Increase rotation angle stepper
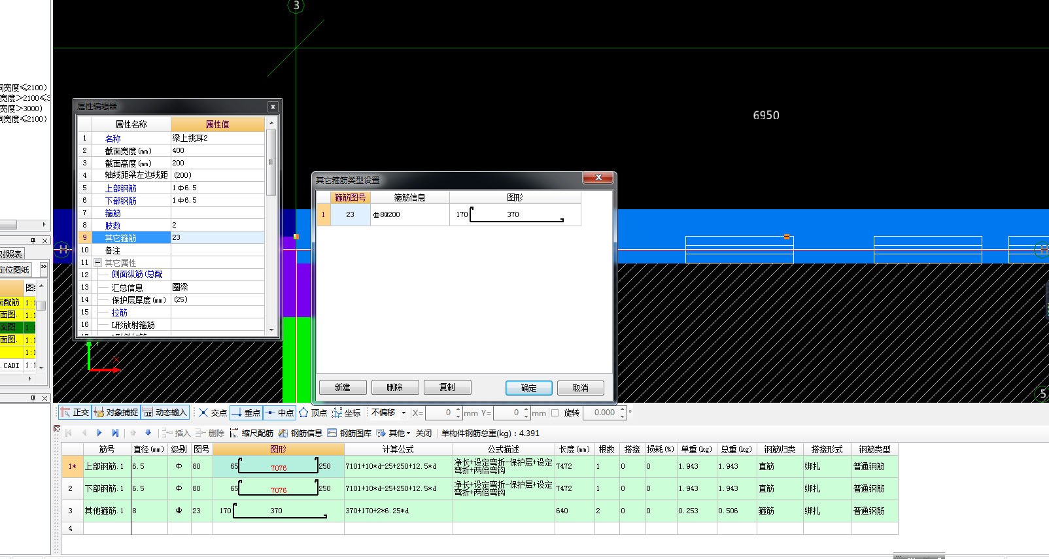 tap(623, 409)
